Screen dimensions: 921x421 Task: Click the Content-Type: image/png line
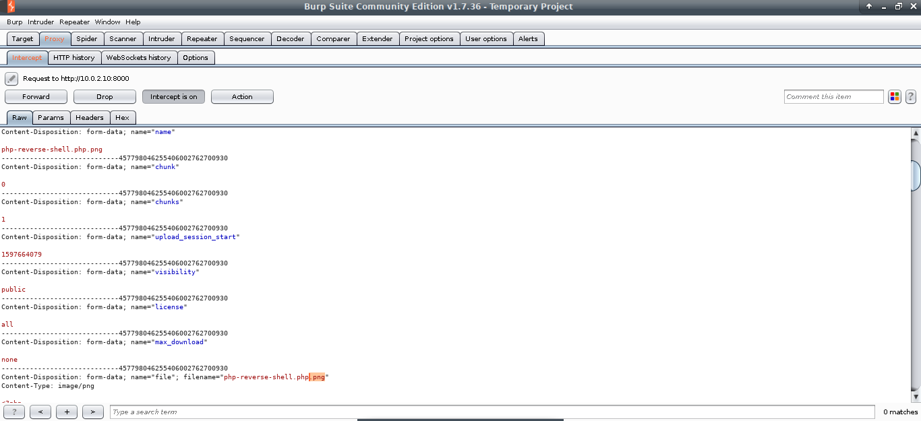pyautogui.click(x=48, y=386)
